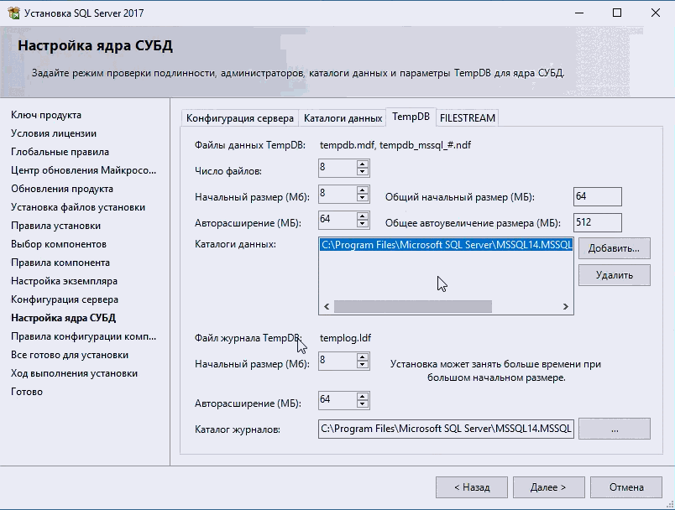
Task: Click the browse ... button for log directory
Action: coord(614,429)
